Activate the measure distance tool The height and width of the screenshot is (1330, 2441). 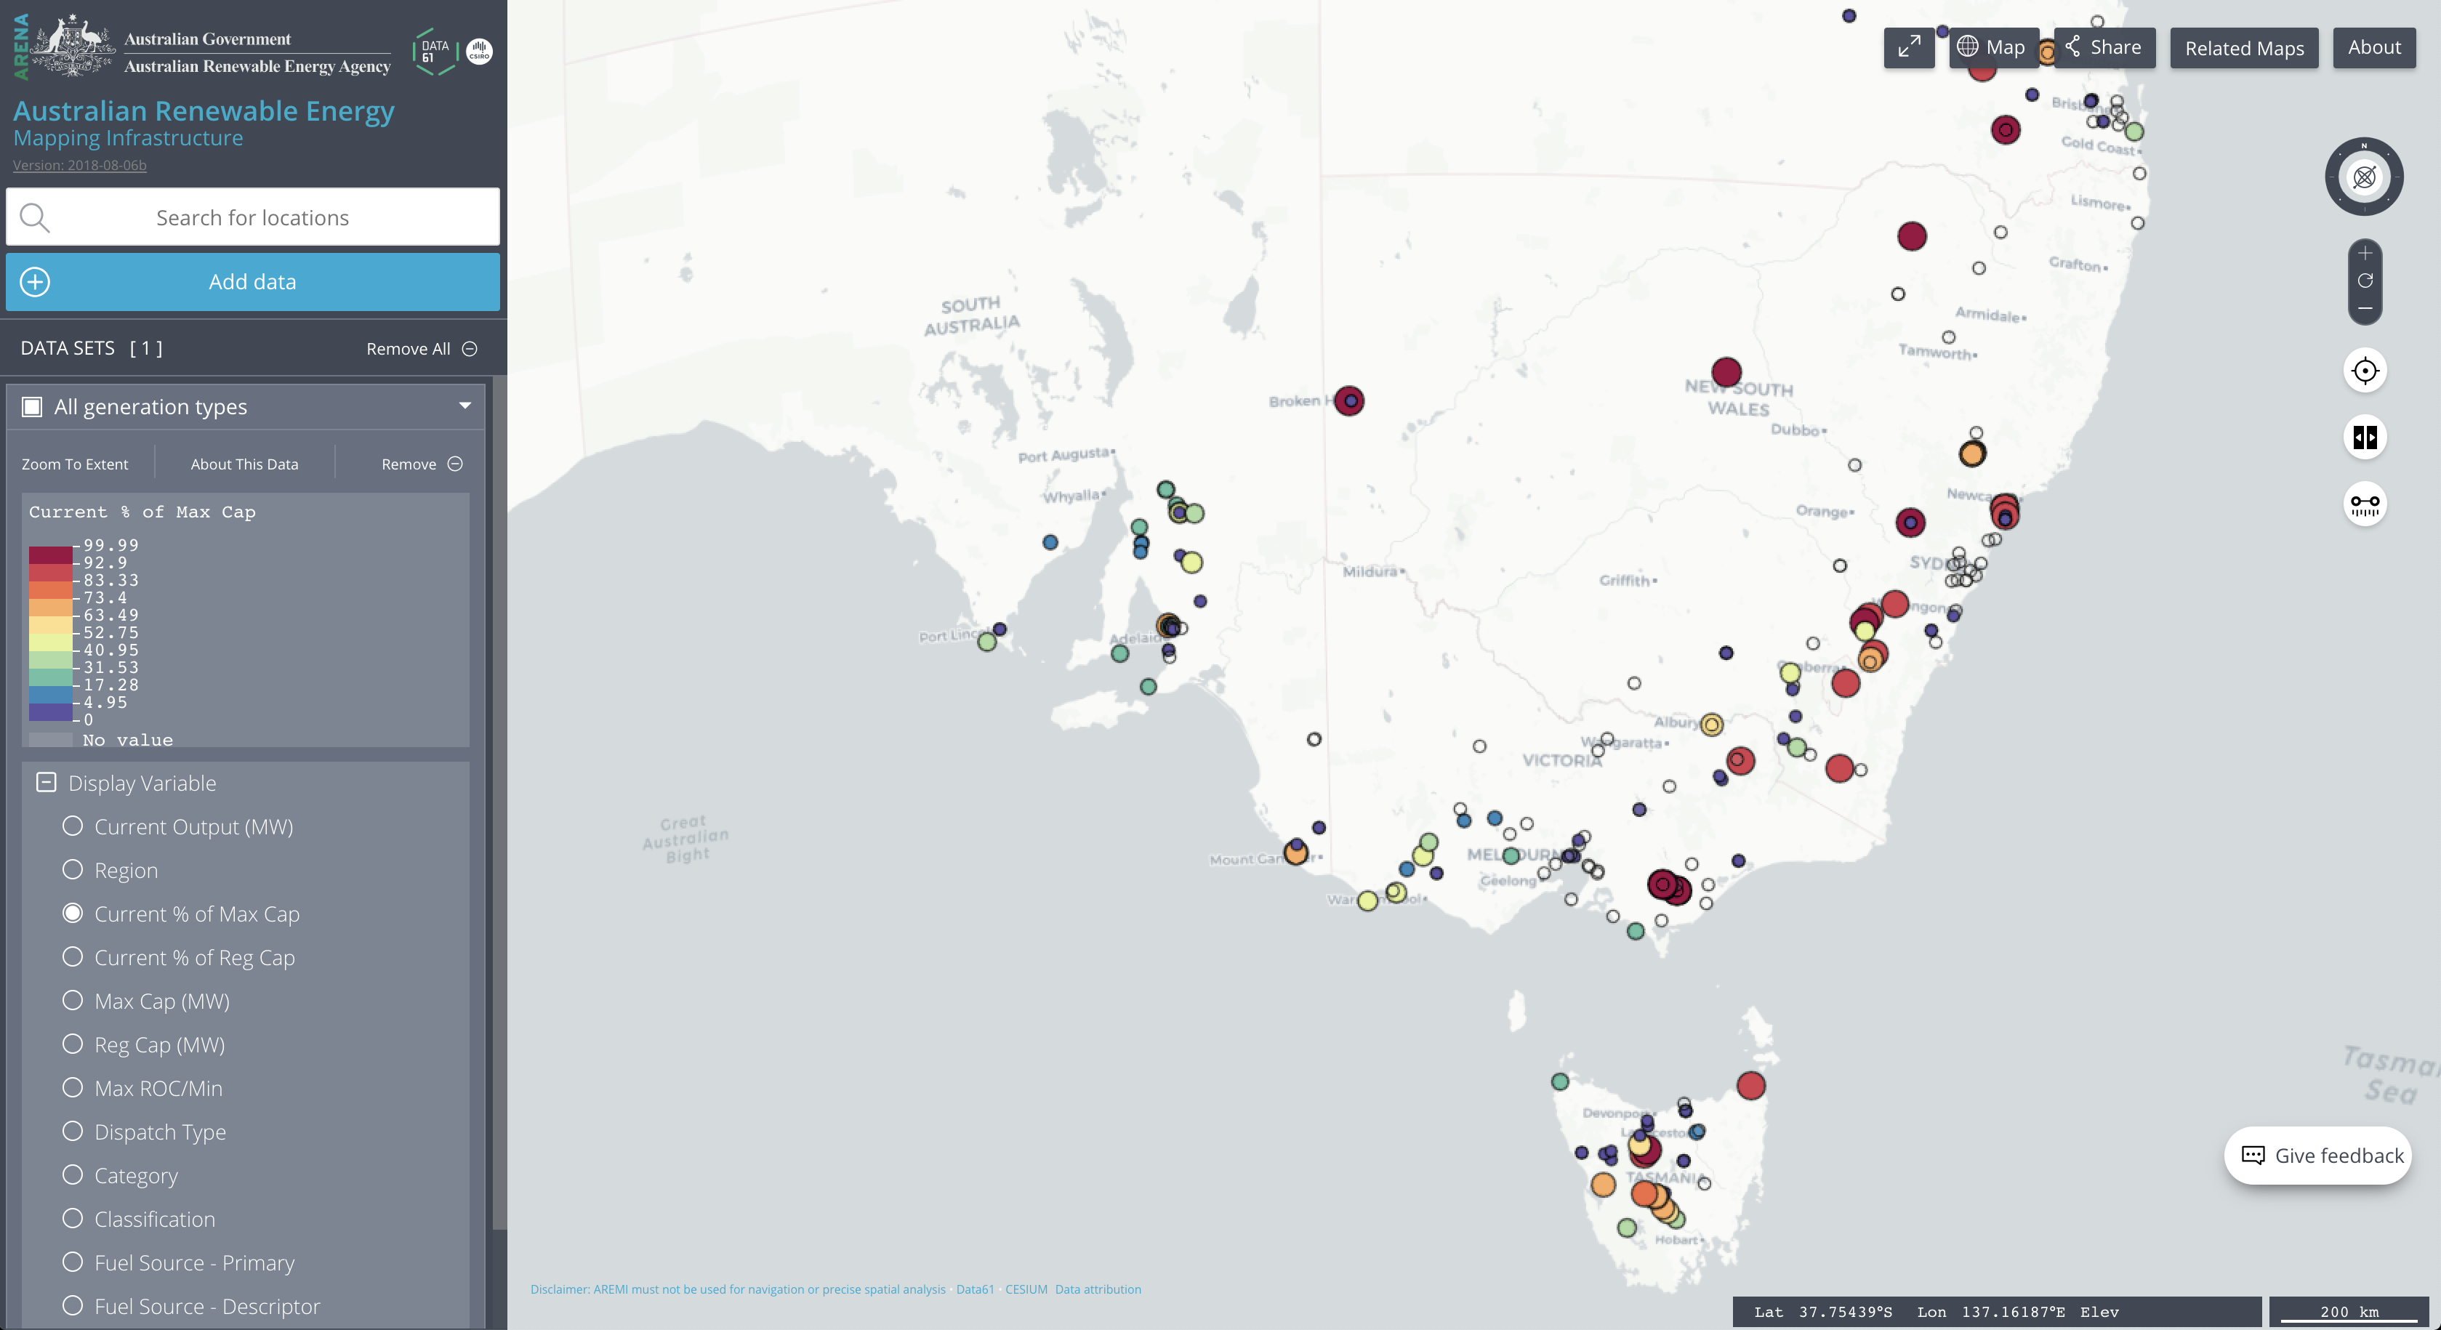2365,504
